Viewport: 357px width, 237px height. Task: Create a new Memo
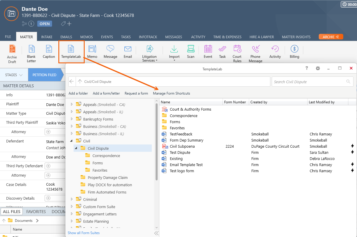(x=92, y=52)
